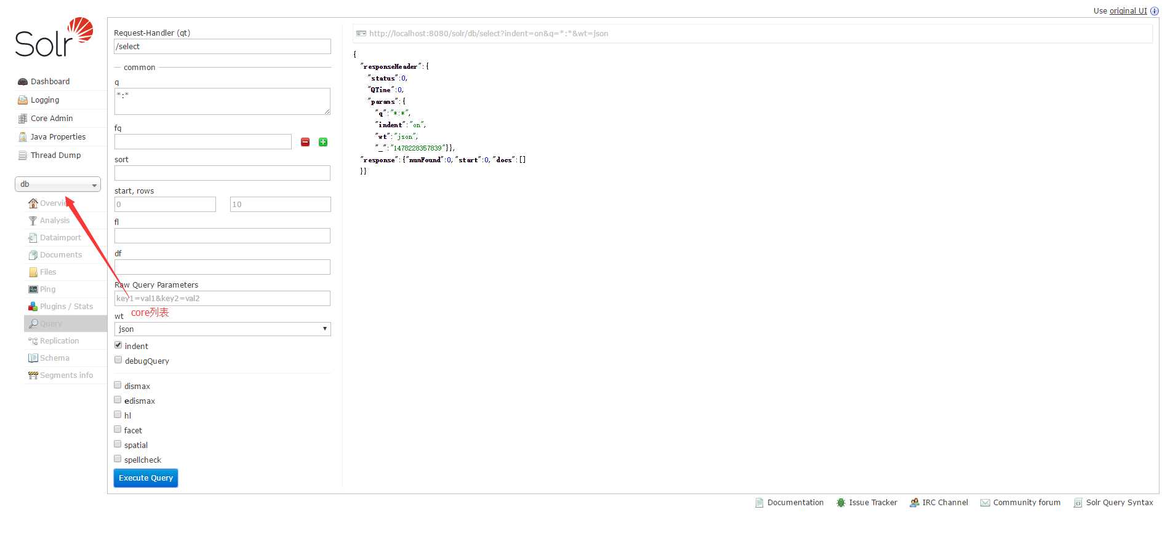Screen dimensions: 1173x558
Task: Click the rows value field
Action: [281, 205]
